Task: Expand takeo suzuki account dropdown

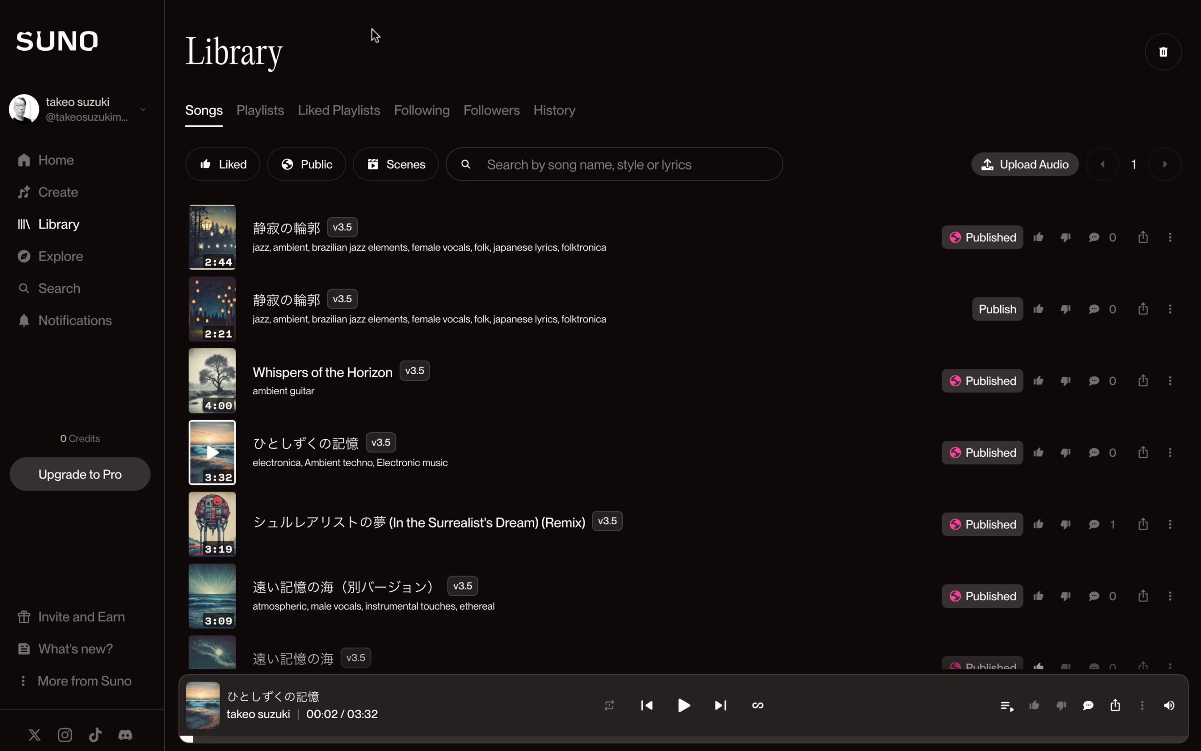Action: tap(143, 109)
